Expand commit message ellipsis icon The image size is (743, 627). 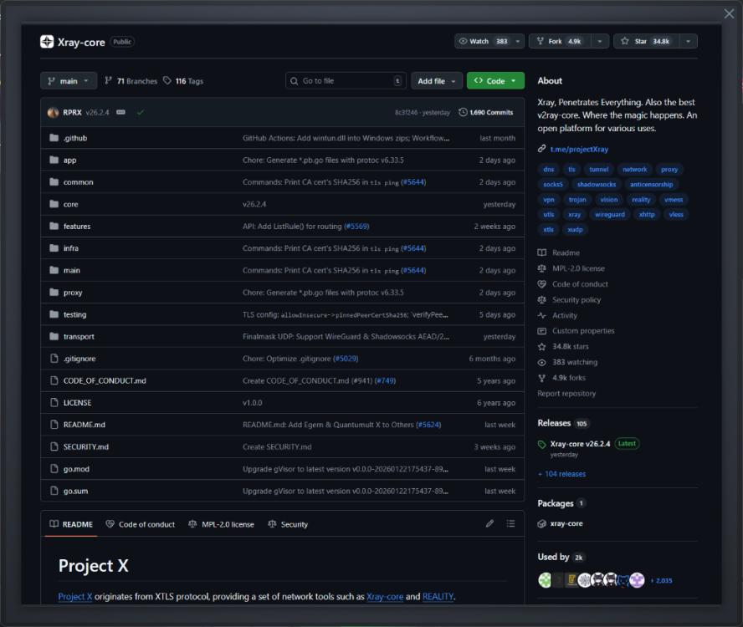120,112
